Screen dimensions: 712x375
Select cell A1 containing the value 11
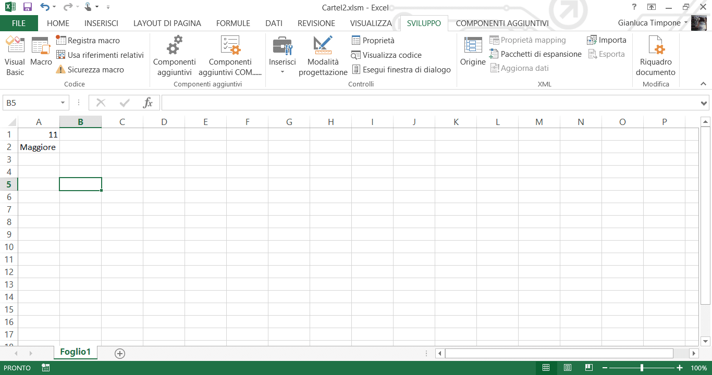coord(39,134)
